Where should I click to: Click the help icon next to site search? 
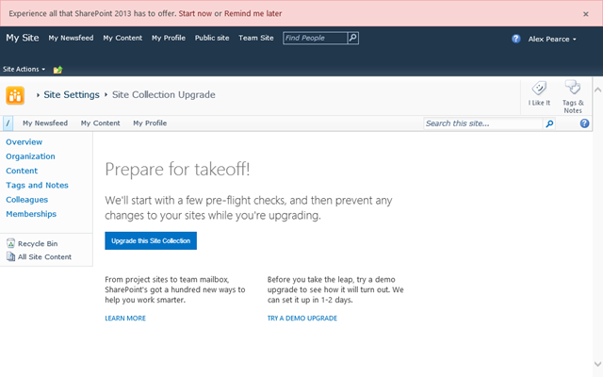coord(584,123)
